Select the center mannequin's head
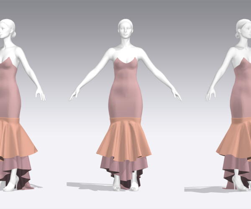 click(x=125, y=29)
